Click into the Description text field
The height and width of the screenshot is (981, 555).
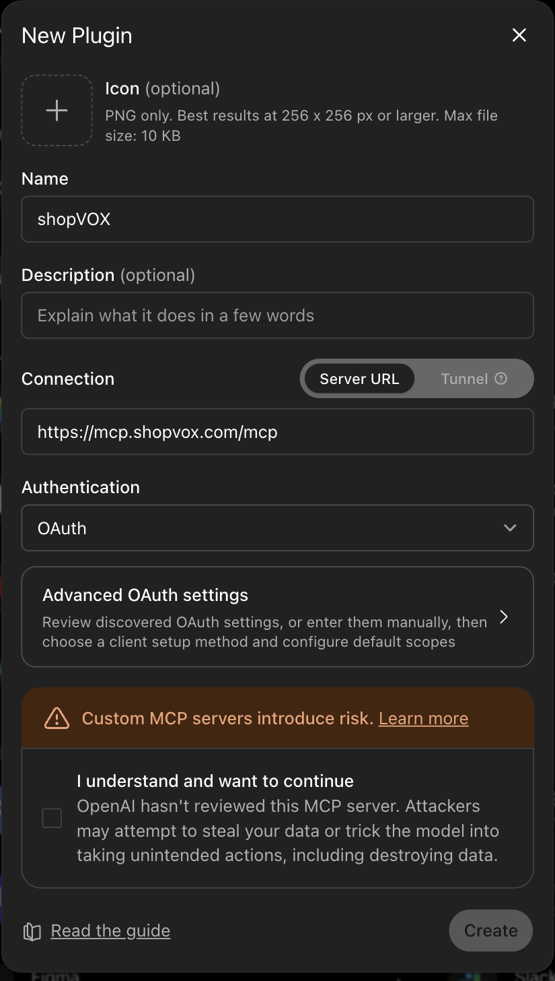(x=277, y=315)
